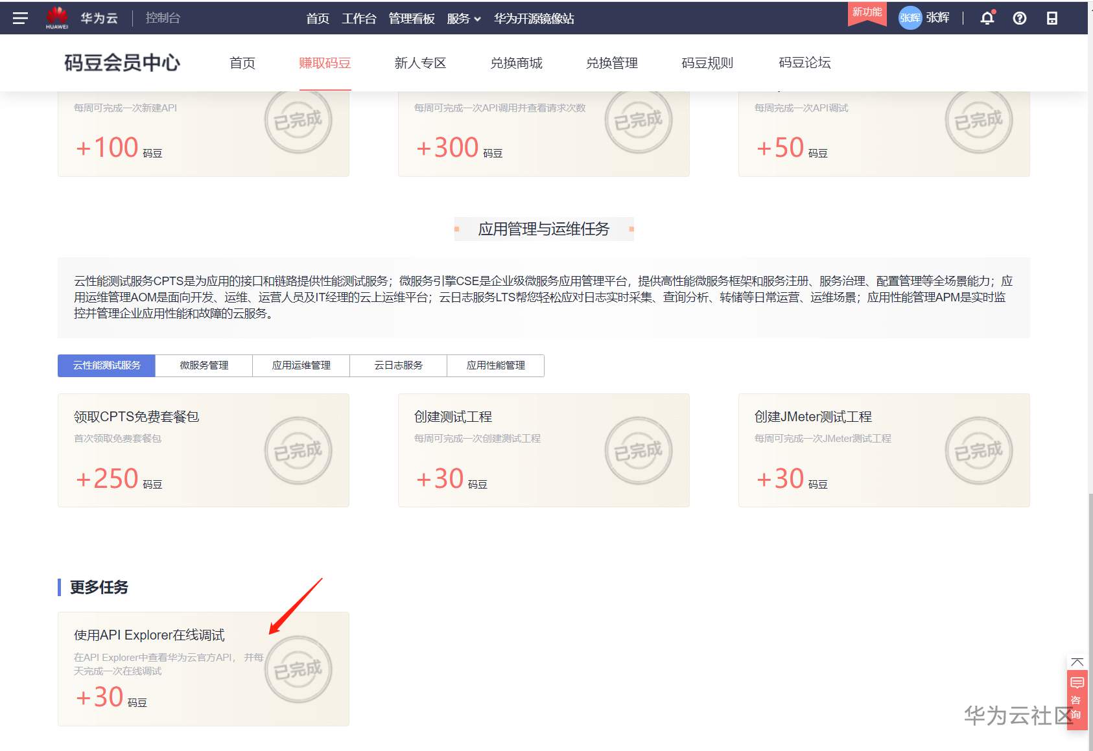Click the 张辉 user avatar
Viewport: 1093px width, 751px height.
pyautogui.click(x=910, y=18)
